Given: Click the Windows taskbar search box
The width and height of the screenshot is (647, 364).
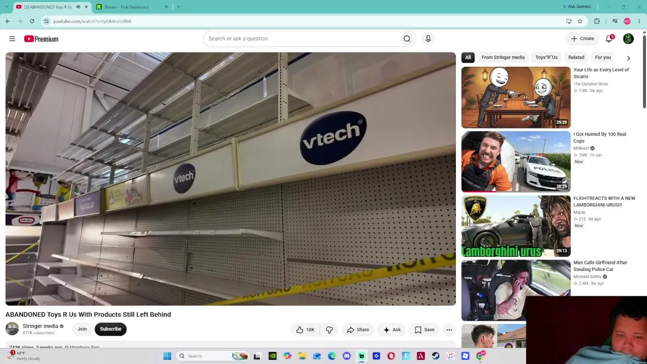Looking at the screenshot, I should 213,356.
